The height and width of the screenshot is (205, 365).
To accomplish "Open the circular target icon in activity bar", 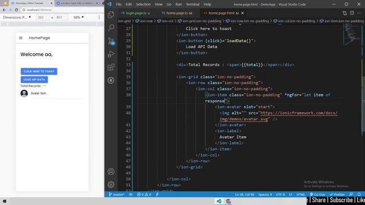I will point(111,80).
